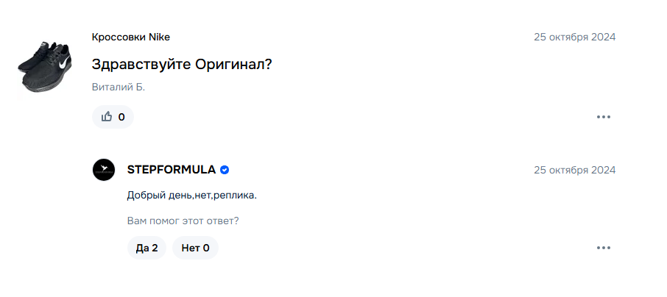Click the number 2 in the "Да" button
The image size is (667, 297).
pos(155,248)
